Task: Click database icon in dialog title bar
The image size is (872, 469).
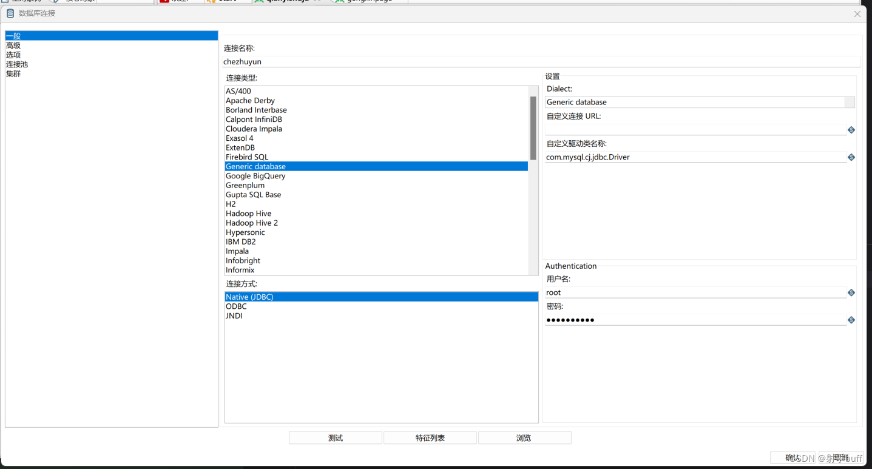Action: point(10,13)
